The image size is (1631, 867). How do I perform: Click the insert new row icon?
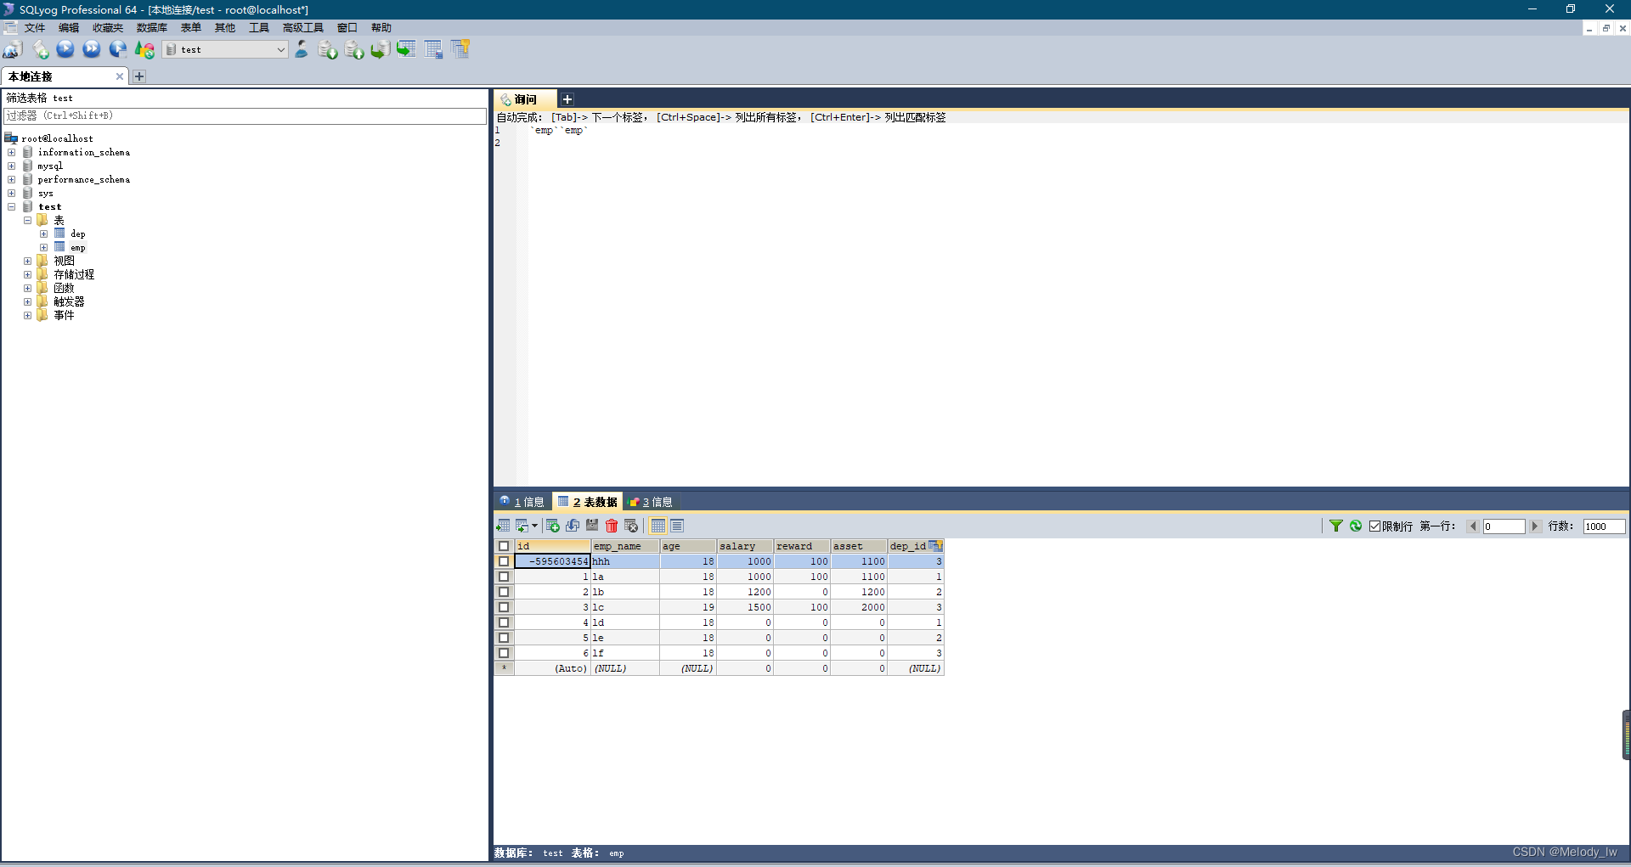(553, 526)
